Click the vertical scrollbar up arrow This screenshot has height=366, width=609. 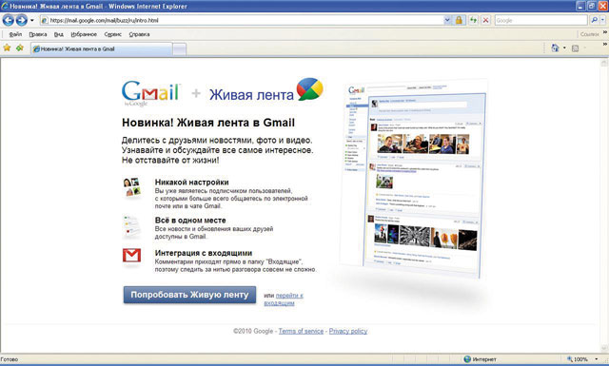coord(604,62)
